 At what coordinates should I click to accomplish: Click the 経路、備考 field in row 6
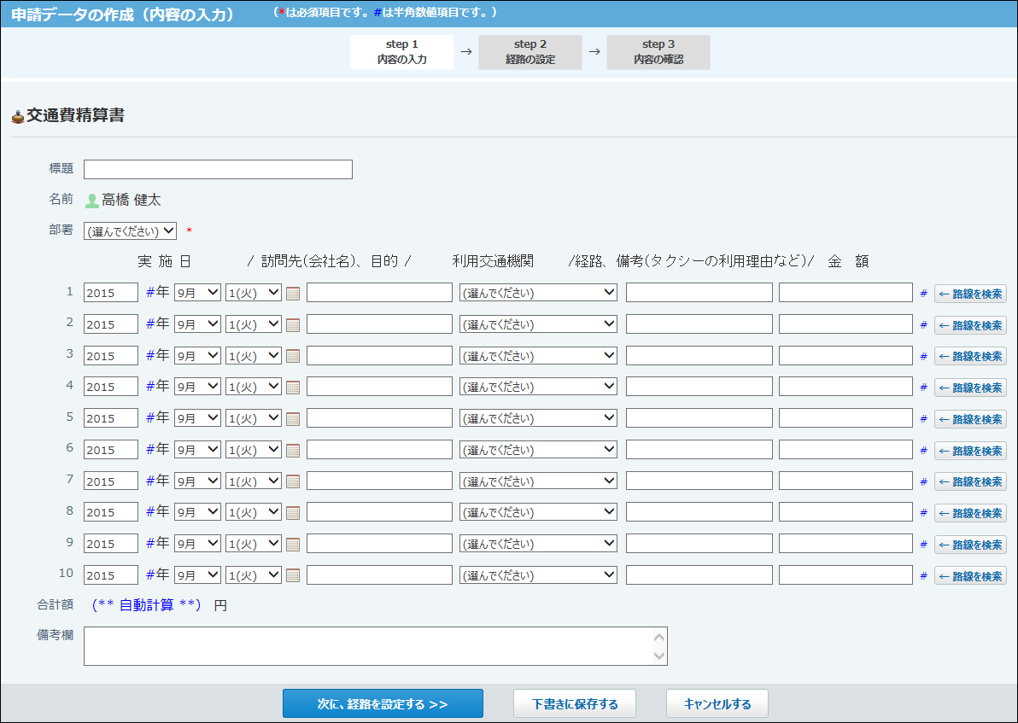tap(699, 449)
